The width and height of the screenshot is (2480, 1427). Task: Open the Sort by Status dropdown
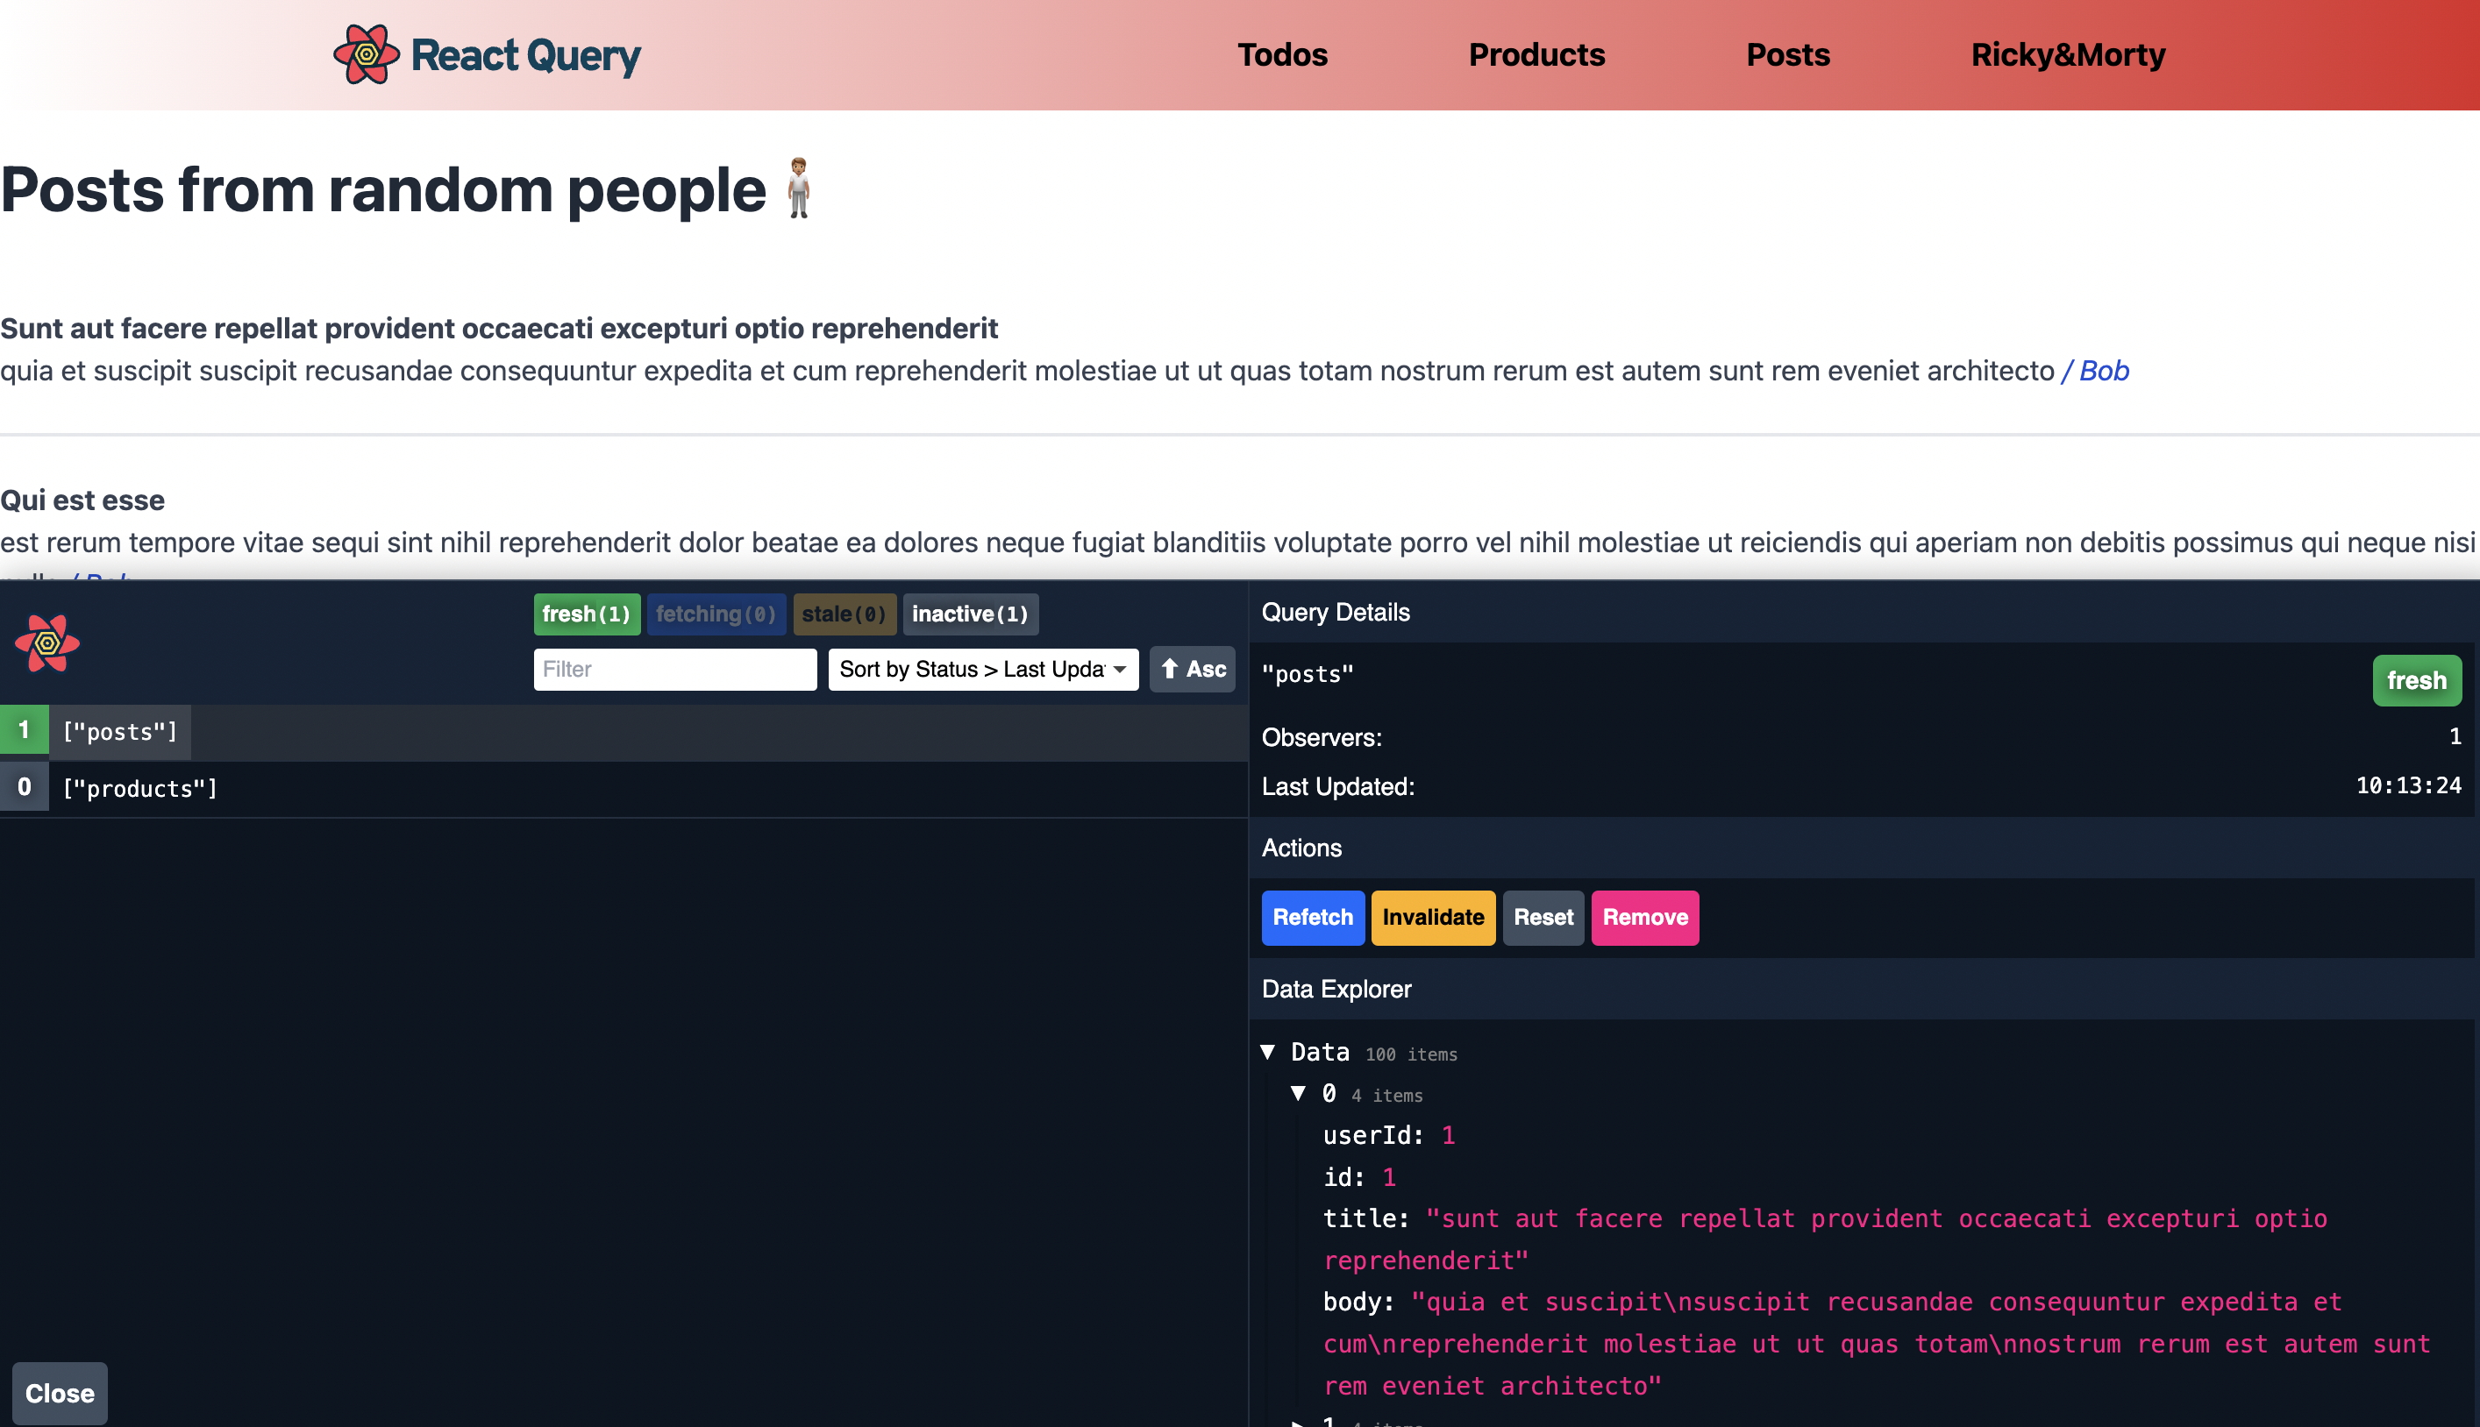[x=982, y=670]
